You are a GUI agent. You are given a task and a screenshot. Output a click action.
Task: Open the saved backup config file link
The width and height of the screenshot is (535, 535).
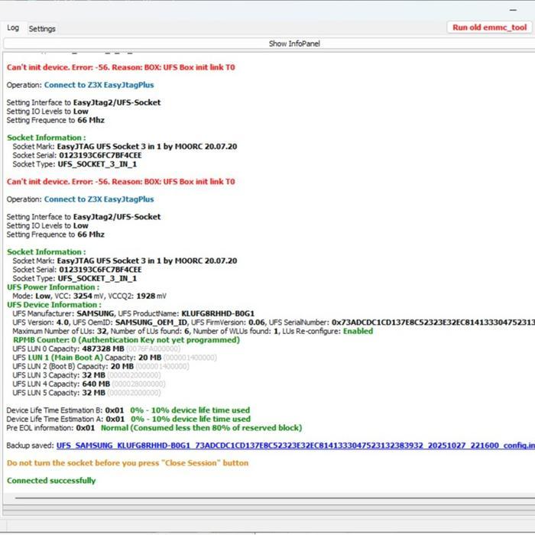(x=296, y=446)
